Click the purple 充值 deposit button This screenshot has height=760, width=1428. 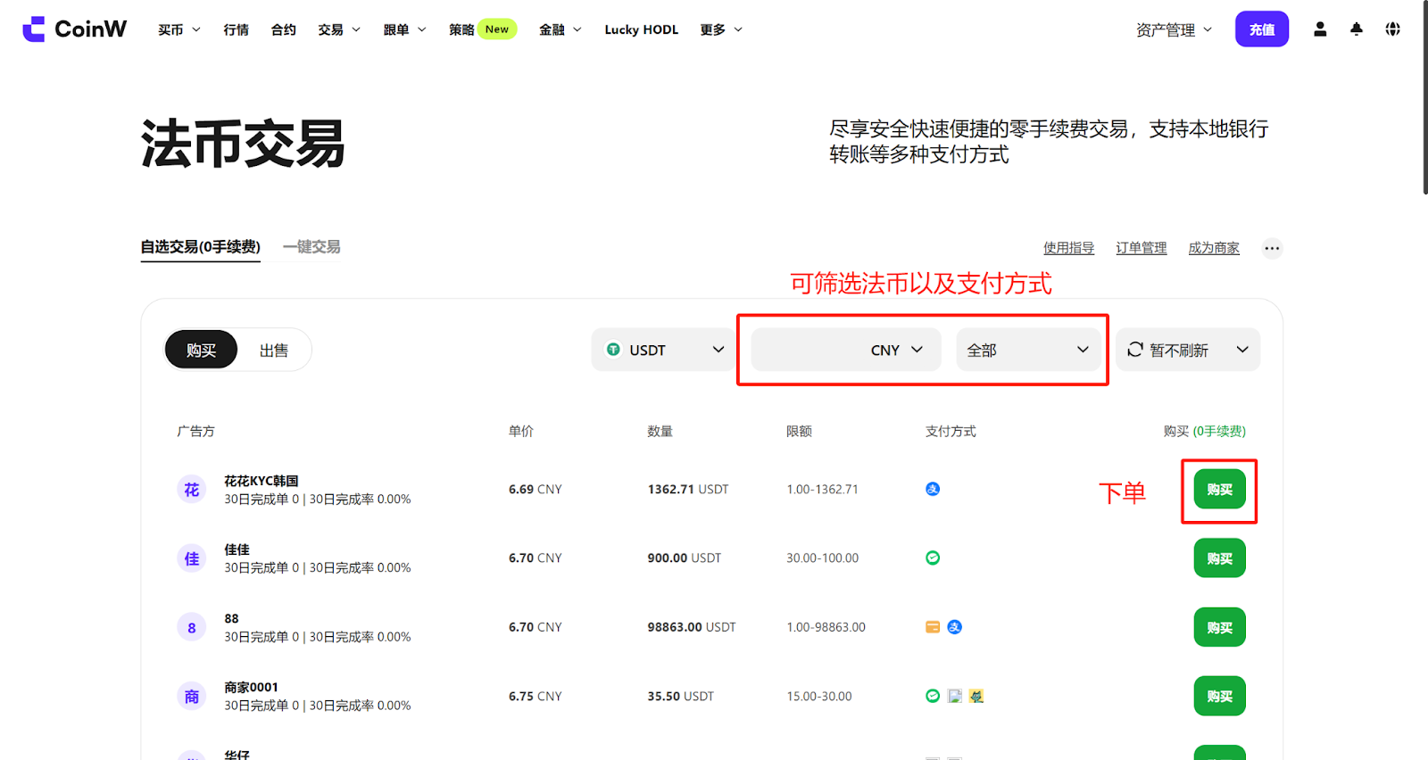click(x=1262, y=29)
